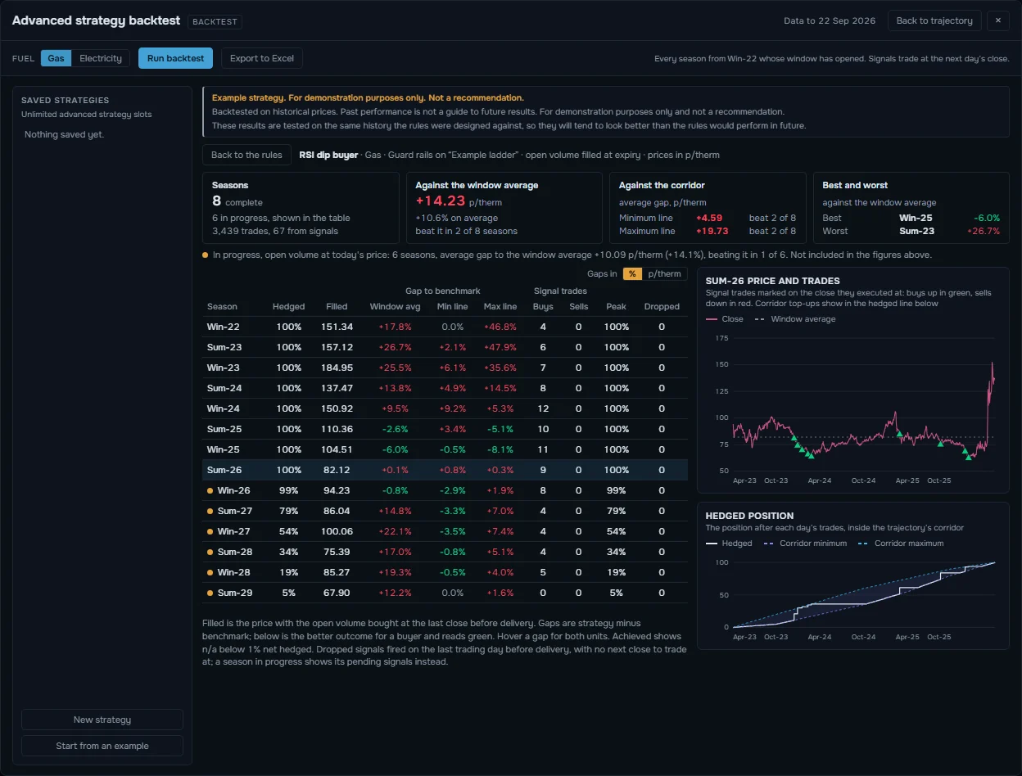The width and height of the screenshot is (1022, 776).
Task: Click the Against the corridor card
Action: tap(708, 207)
